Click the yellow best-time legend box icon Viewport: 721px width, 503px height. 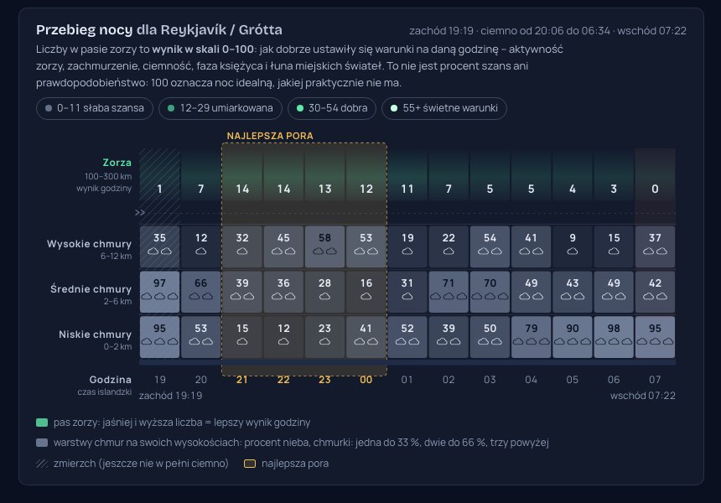[x=250, y=464]
